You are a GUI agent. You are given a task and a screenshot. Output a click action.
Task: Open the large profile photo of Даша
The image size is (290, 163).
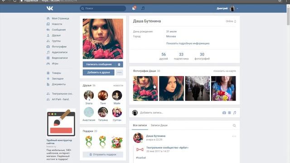point(103,38)
